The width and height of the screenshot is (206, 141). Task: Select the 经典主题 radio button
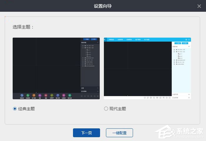pos(15,109)
